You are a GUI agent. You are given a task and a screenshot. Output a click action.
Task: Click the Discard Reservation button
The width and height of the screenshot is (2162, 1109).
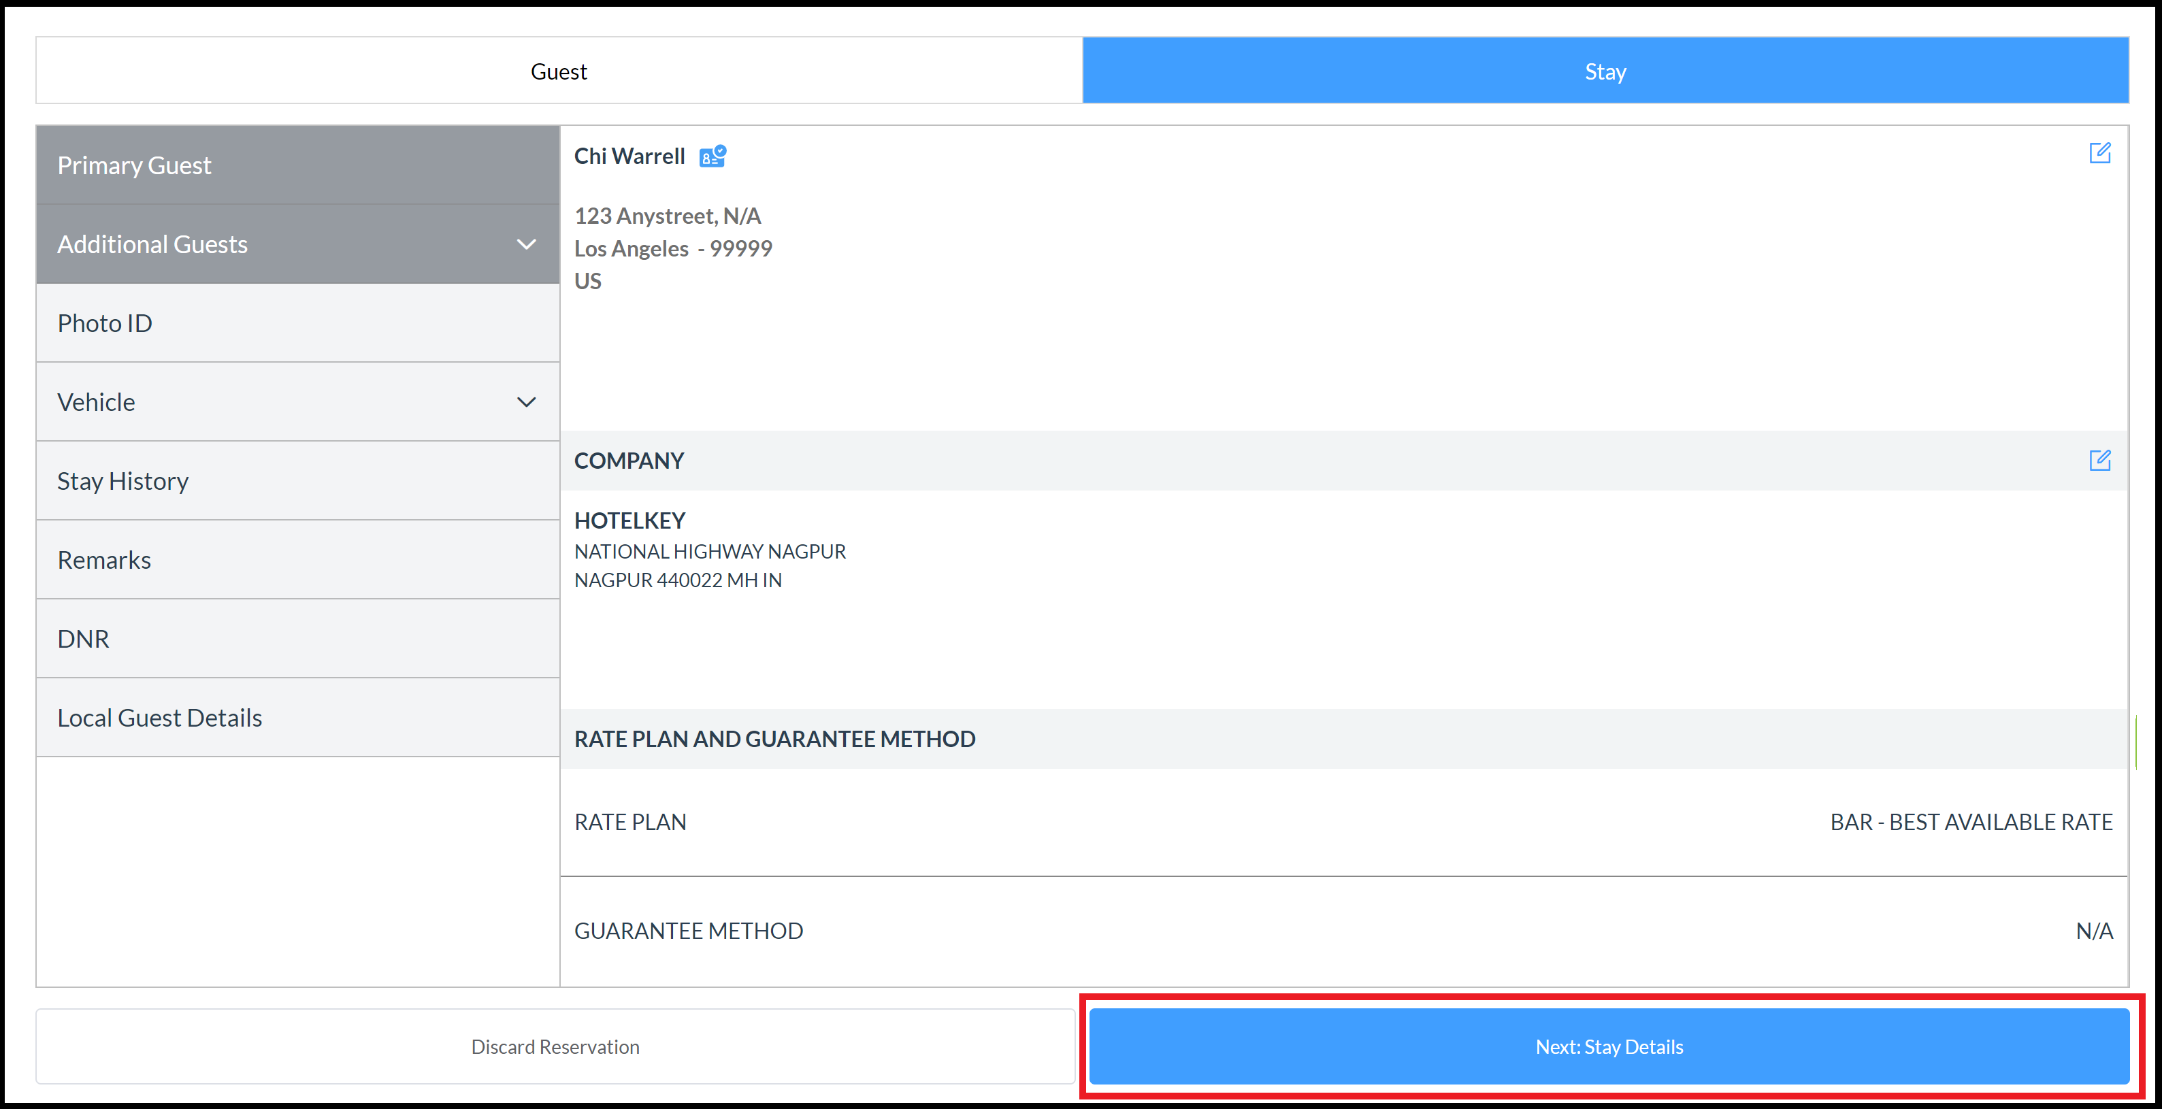[555, 1046]
